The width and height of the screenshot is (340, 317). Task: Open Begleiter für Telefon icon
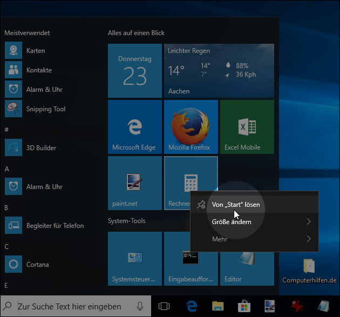pyautogui.click(x=13, y=225)
